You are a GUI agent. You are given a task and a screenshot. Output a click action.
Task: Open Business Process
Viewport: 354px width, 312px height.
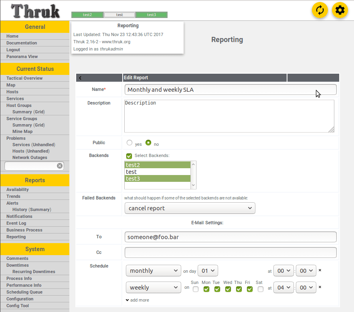24,230
